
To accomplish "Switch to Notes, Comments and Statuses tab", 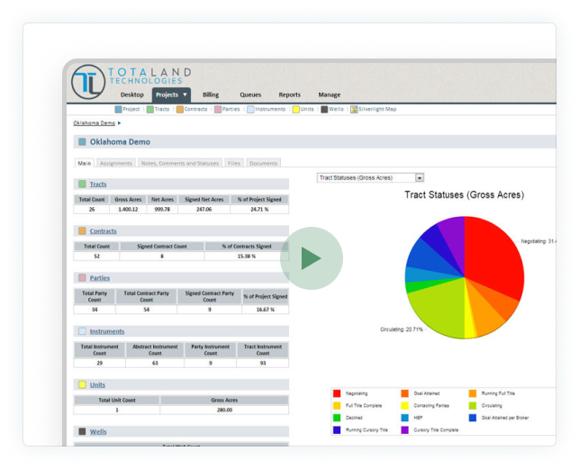I will point(180,163).
